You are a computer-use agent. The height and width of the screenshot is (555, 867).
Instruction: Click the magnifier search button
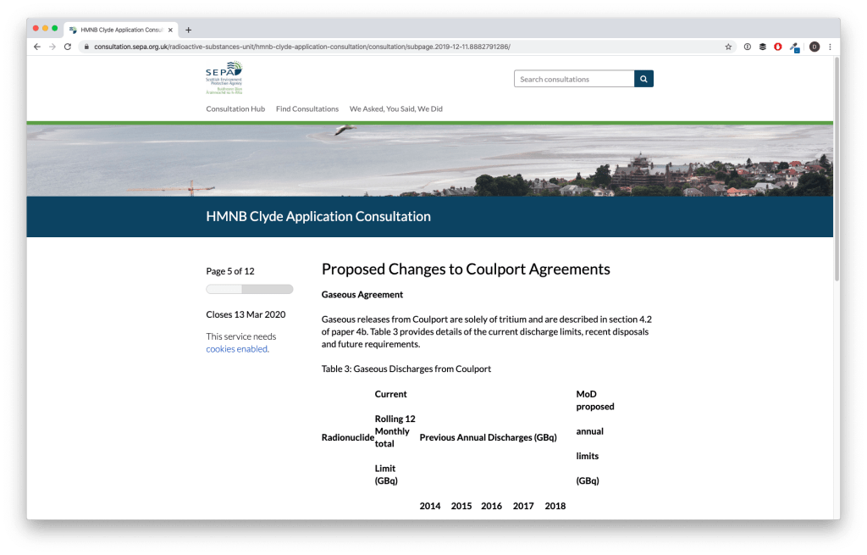[x=643, y=79]
